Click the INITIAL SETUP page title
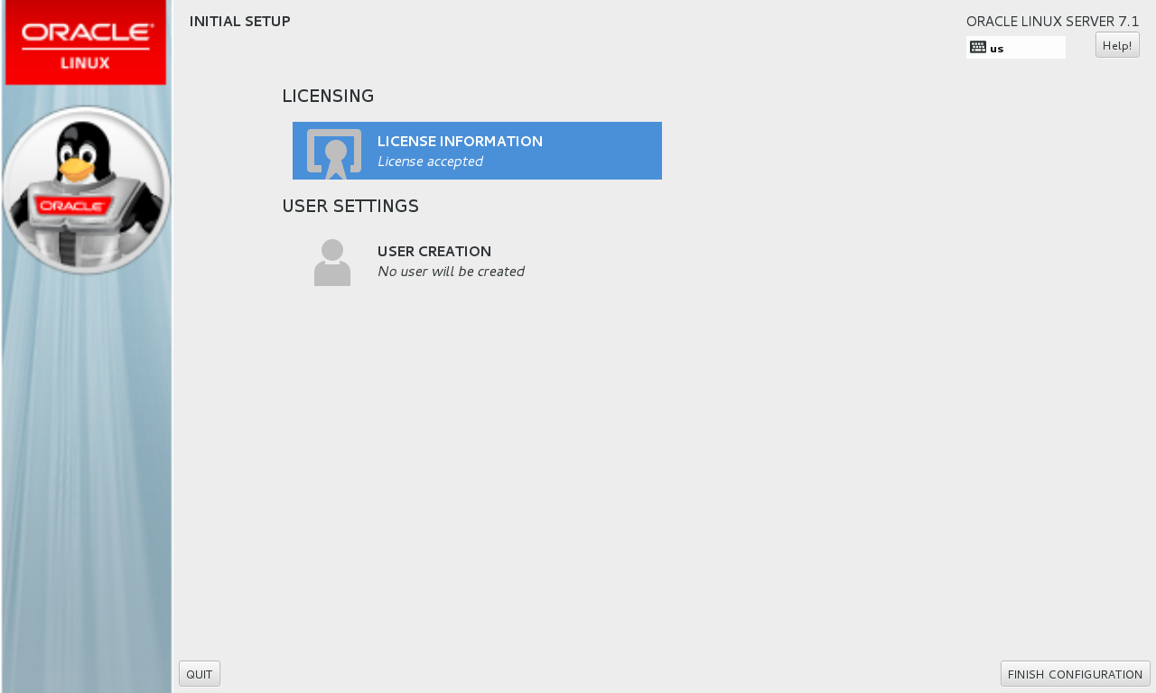1156x693 pixels. pyautogui.click(x=240, y=22)
